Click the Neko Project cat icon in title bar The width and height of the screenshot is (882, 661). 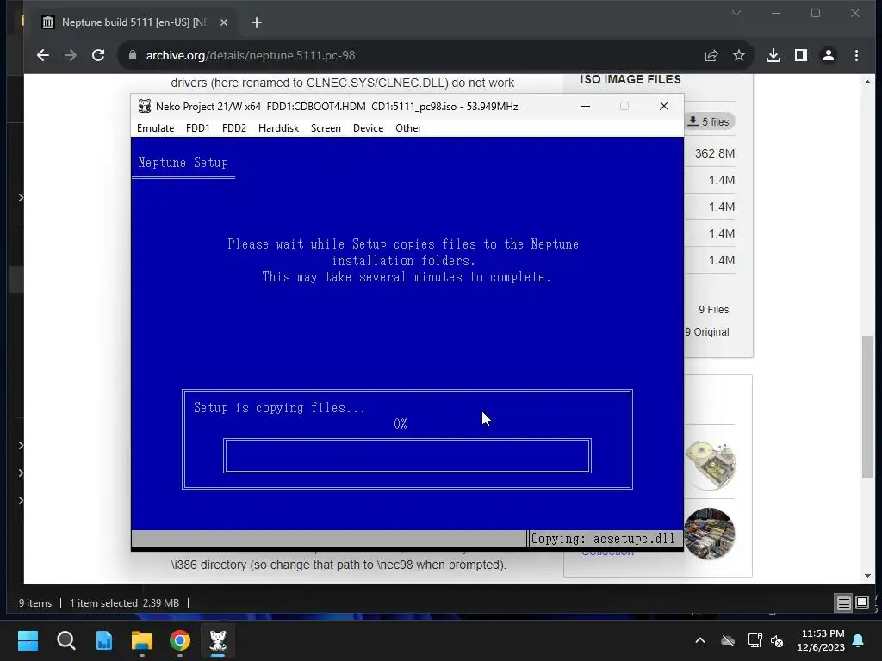[145, 106]
